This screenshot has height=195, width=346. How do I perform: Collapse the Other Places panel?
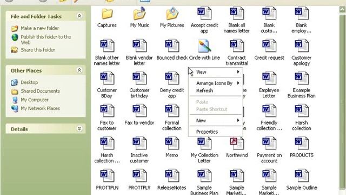79,70
